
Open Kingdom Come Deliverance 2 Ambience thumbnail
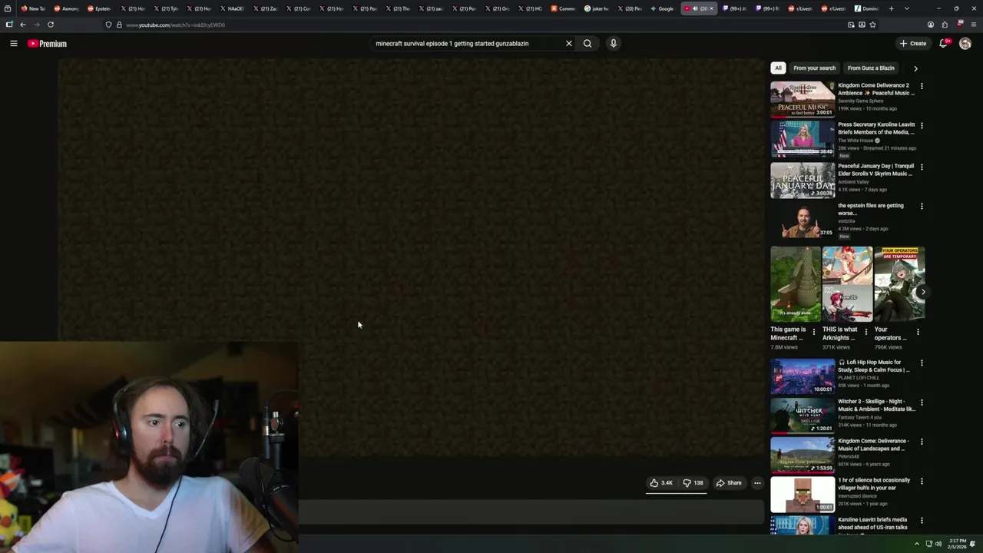click(x=803, y=99)
